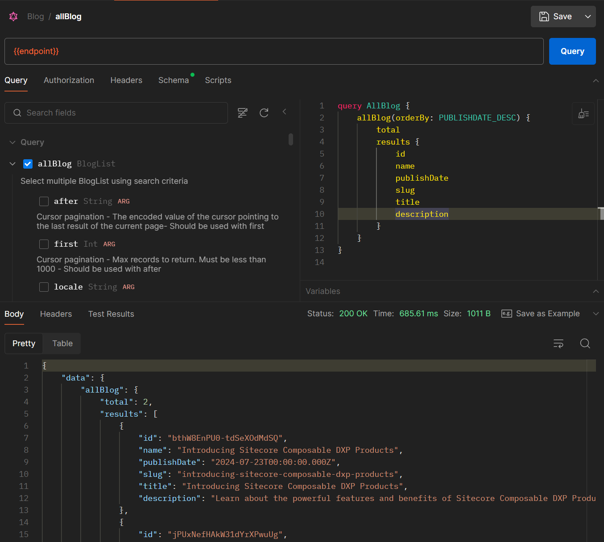604x542 pixels.
Task: Select the Query request tab
Action: tap(16, 80)
